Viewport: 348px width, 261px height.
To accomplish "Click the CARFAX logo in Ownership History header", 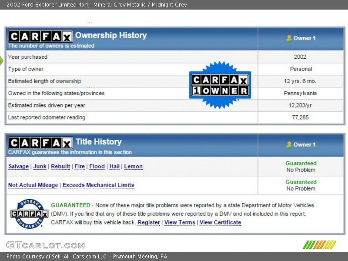I will click(x=40, y=36).
